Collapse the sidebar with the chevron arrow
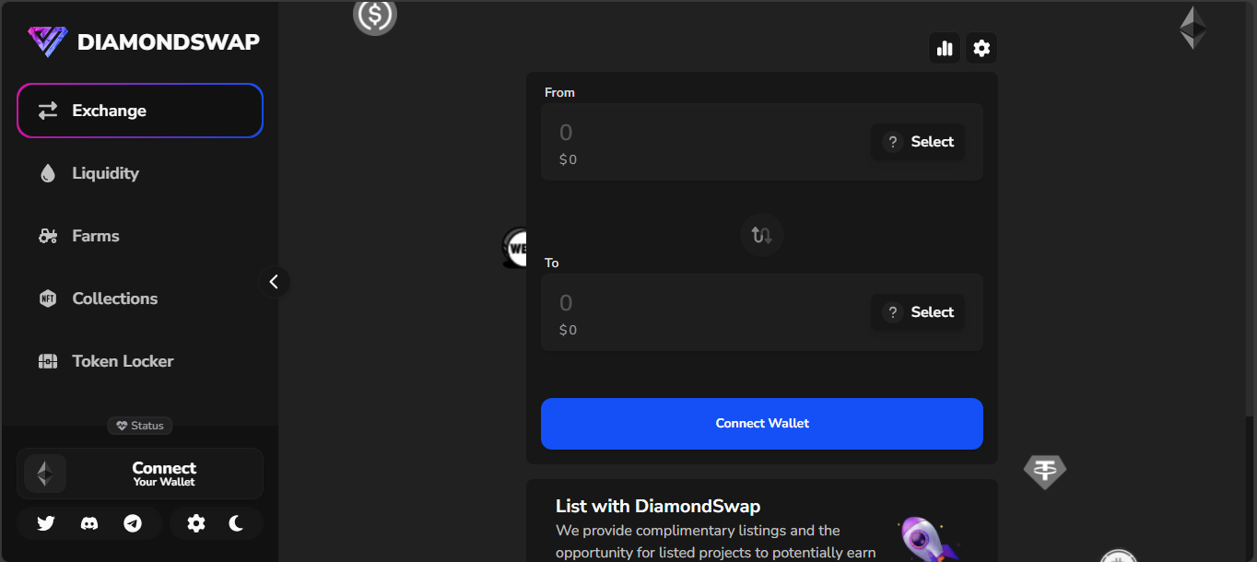Image resolution: width=1257 pixels, height=562 pixels. point(274,282)
